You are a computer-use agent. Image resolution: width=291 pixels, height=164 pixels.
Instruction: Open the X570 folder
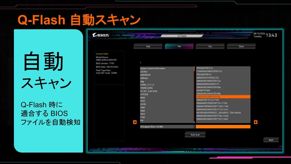click(143, 101)
